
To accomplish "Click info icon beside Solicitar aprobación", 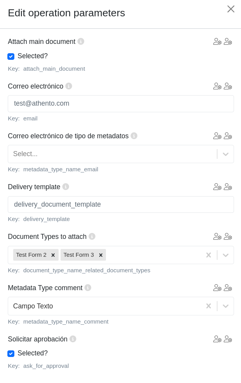I will 73,339.
